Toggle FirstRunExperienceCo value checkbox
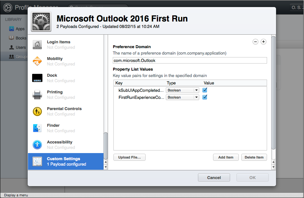304x198 pixels. click(x=205, y=97)
